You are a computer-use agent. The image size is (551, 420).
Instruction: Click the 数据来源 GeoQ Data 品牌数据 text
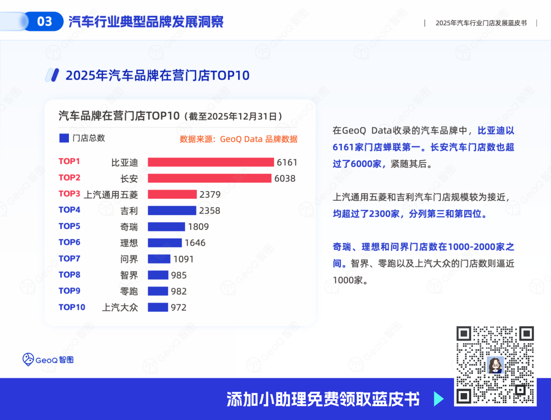pyautogui.click(x=238, y=139)
